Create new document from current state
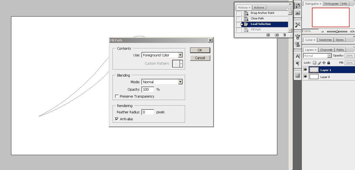355x170 pixels. (268, 35)
